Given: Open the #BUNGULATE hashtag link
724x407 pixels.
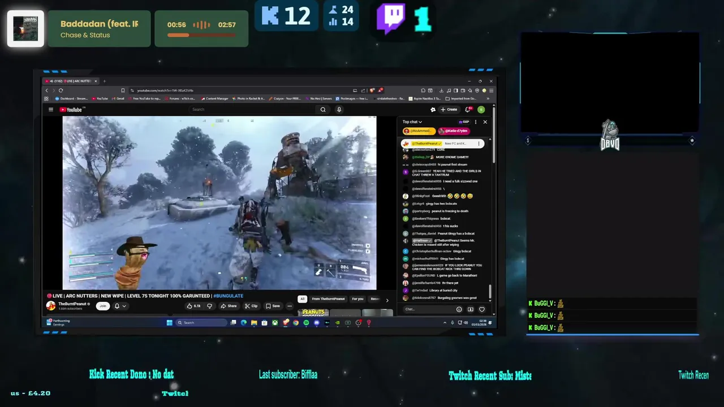Looking at the screenshot, I should click(228, 296).
